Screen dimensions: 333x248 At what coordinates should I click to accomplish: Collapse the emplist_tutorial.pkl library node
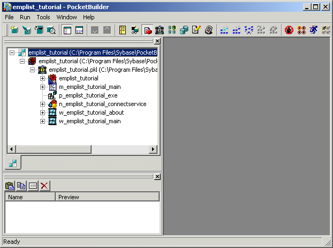click(x=32, y=70)
